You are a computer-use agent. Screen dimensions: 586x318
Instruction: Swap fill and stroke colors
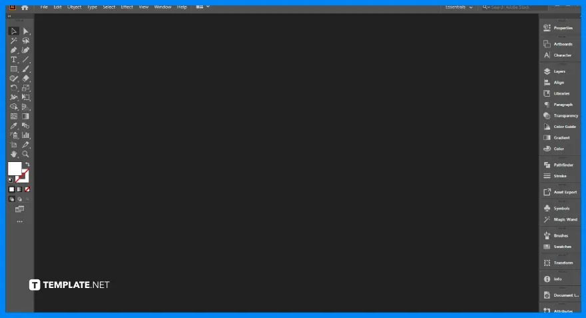pos(27,165)
